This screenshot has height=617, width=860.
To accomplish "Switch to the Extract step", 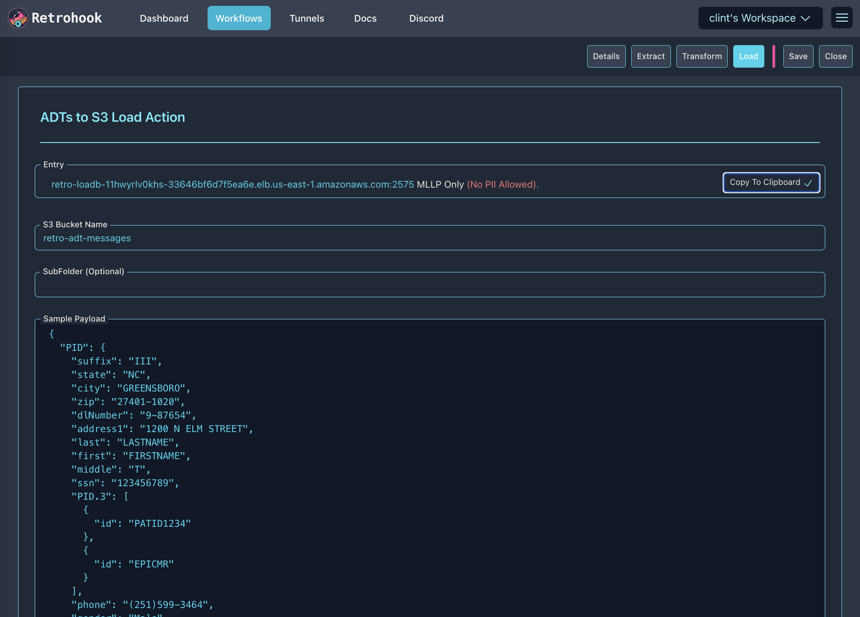I will click(651, 56).
